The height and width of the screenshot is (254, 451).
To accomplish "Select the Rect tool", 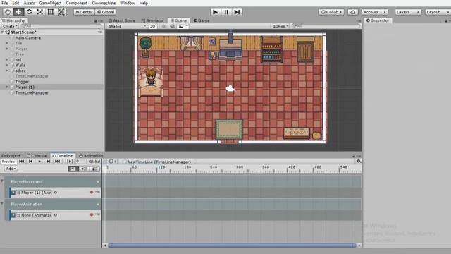I will pos(51,12).
